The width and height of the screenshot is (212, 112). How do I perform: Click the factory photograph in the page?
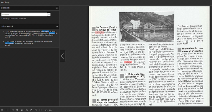(x=147, y=27)
